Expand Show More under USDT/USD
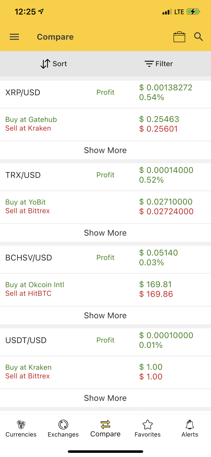211x457 pixels. click(x=105, y=398)
